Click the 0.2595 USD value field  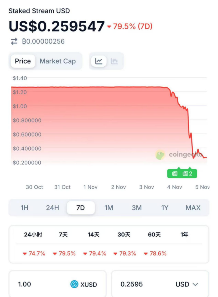coord(139,284)
